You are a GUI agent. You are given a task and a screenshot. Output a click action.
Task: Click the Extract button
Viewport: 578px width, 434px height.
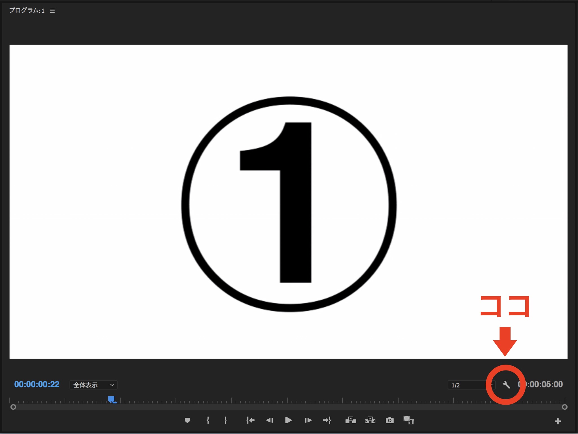(x=370, y=420)
